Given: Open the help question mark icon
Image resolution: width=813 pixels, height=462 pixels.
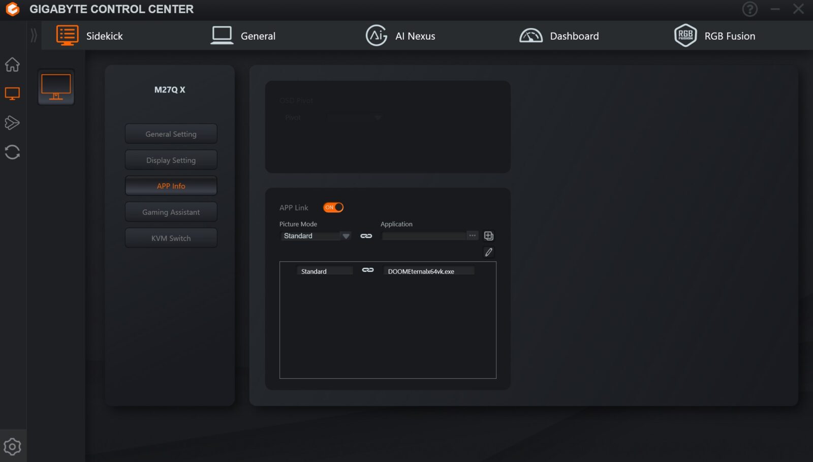Looking at the screenshot, I should (x=749, y=9).
